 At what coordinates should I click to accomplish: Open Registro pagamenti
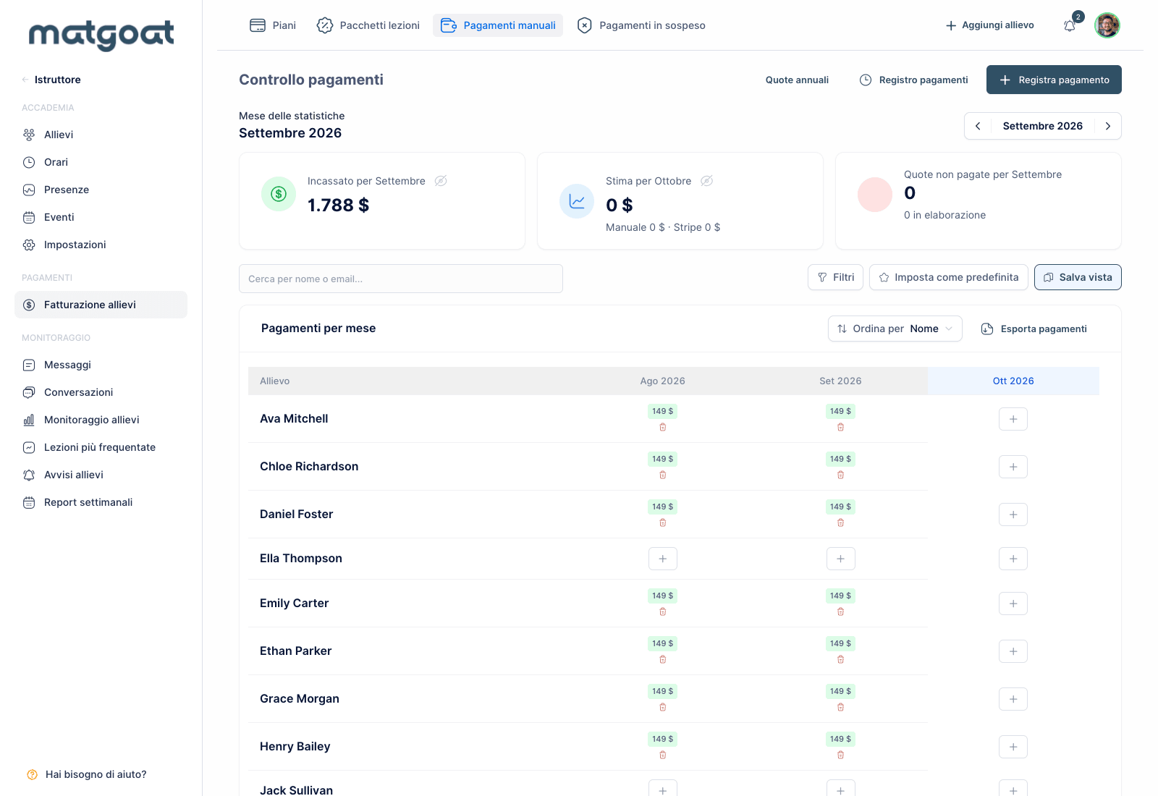pos(913,80)
